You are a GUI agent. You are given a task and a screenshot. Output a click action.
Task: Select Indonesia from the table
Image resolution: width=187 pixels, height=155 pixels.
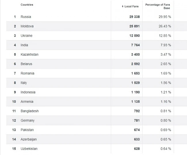28,92
